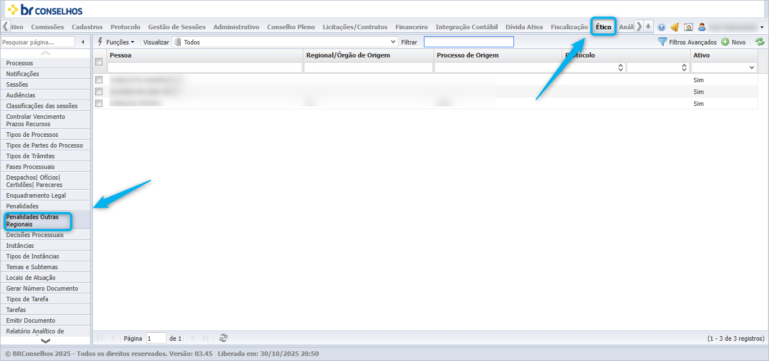Go to the previous page of results
Image resolution: width=769 pixels, height=361 pixels.
(x=112, y=338)
